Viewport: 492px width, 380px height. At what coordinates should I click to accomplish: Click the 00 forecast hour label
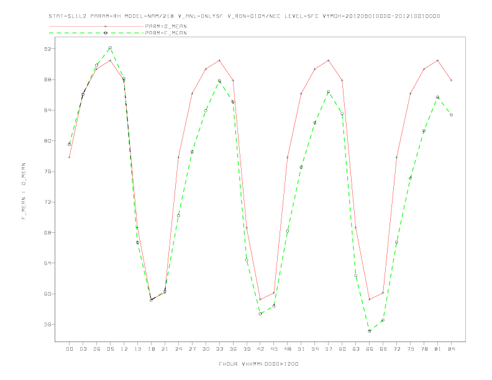pos(70,349)
